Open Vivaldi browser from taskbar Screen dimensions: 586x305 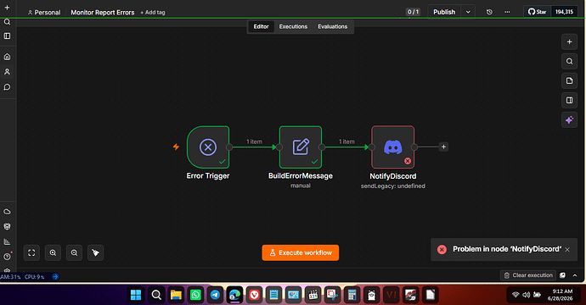tap(254, 296)
